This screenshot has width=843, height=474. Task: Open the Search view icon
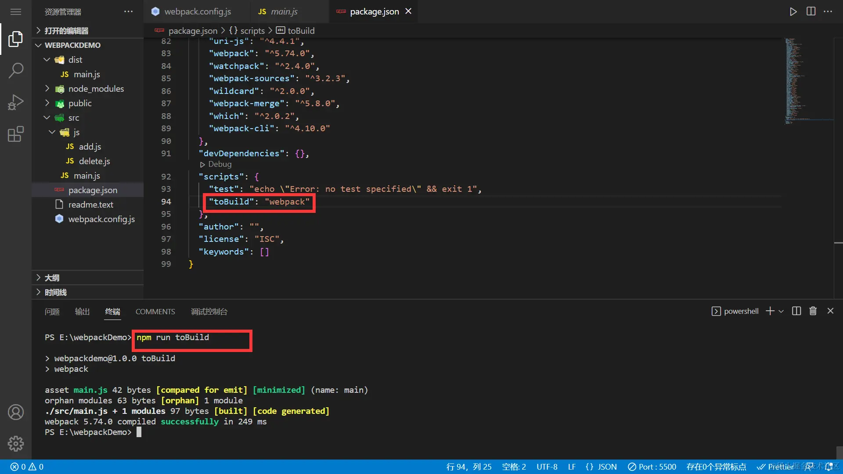click(x=16, y=70)
